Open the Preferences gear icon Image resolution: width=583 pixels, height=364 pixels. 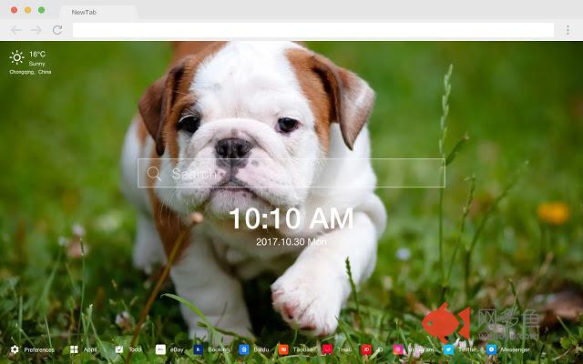click(15, 349)
